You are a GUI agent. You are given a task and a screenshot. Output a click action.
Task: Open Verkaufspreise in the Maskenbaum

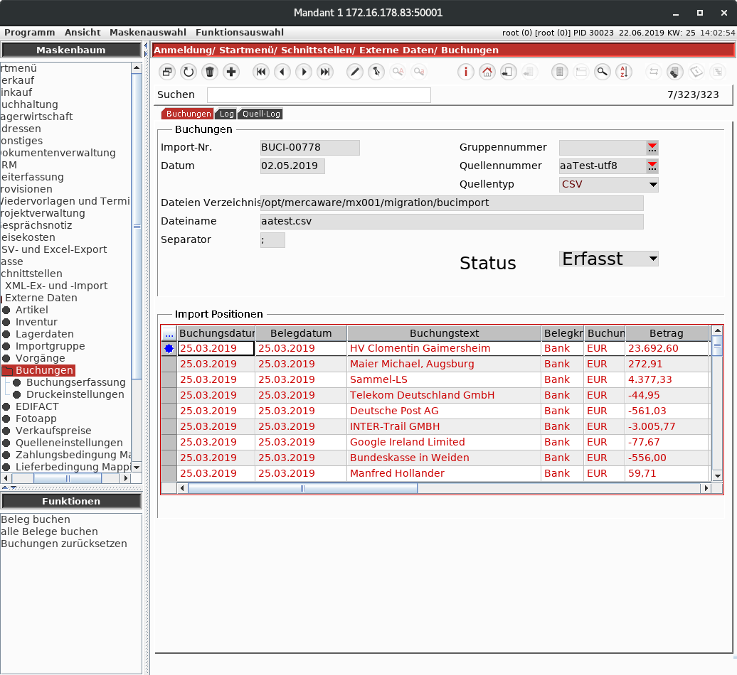pos(53,431)
